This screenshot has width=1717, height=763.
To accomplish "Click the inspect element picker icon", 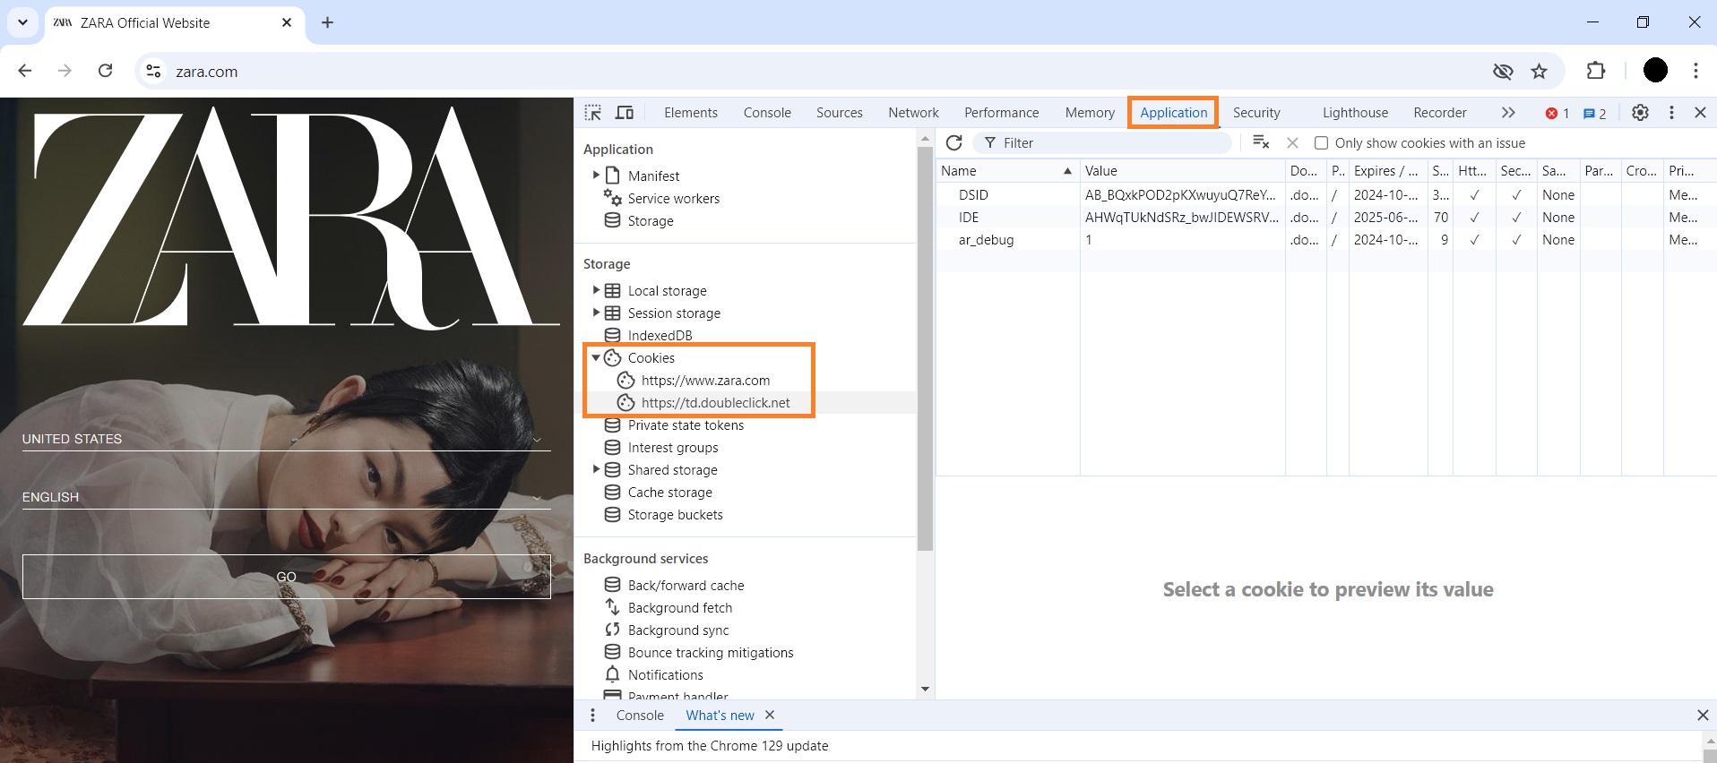I will coord(593,113).
